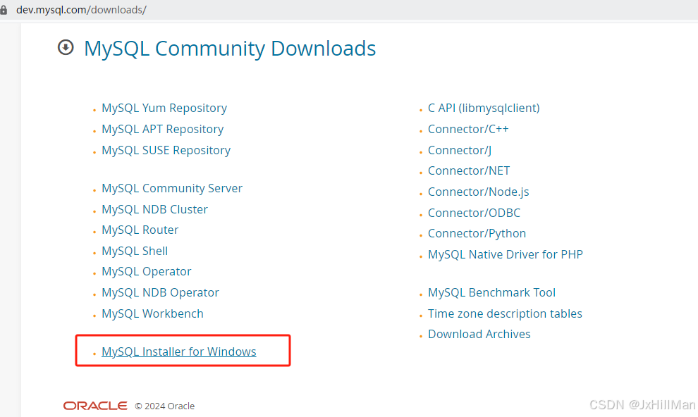The image size is (698, 417).
Task: Open the C API (libmysqlclient) link
Action: (484, 108)
